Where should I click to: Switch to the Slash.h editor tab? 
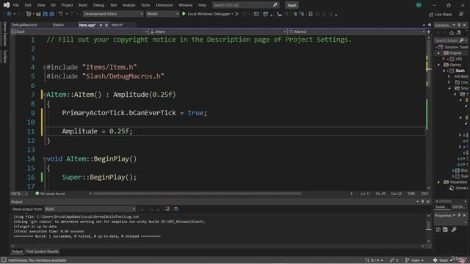[58, 25]
